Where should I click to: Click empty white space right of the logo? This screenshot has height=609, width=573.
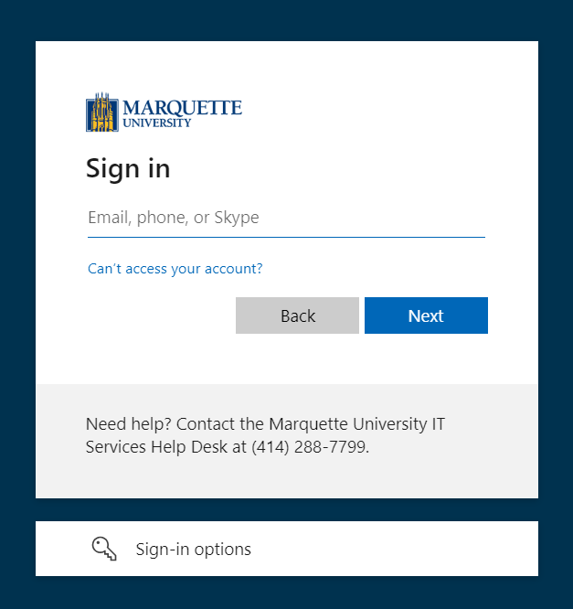pyautogui.click(x=384, y=112)
